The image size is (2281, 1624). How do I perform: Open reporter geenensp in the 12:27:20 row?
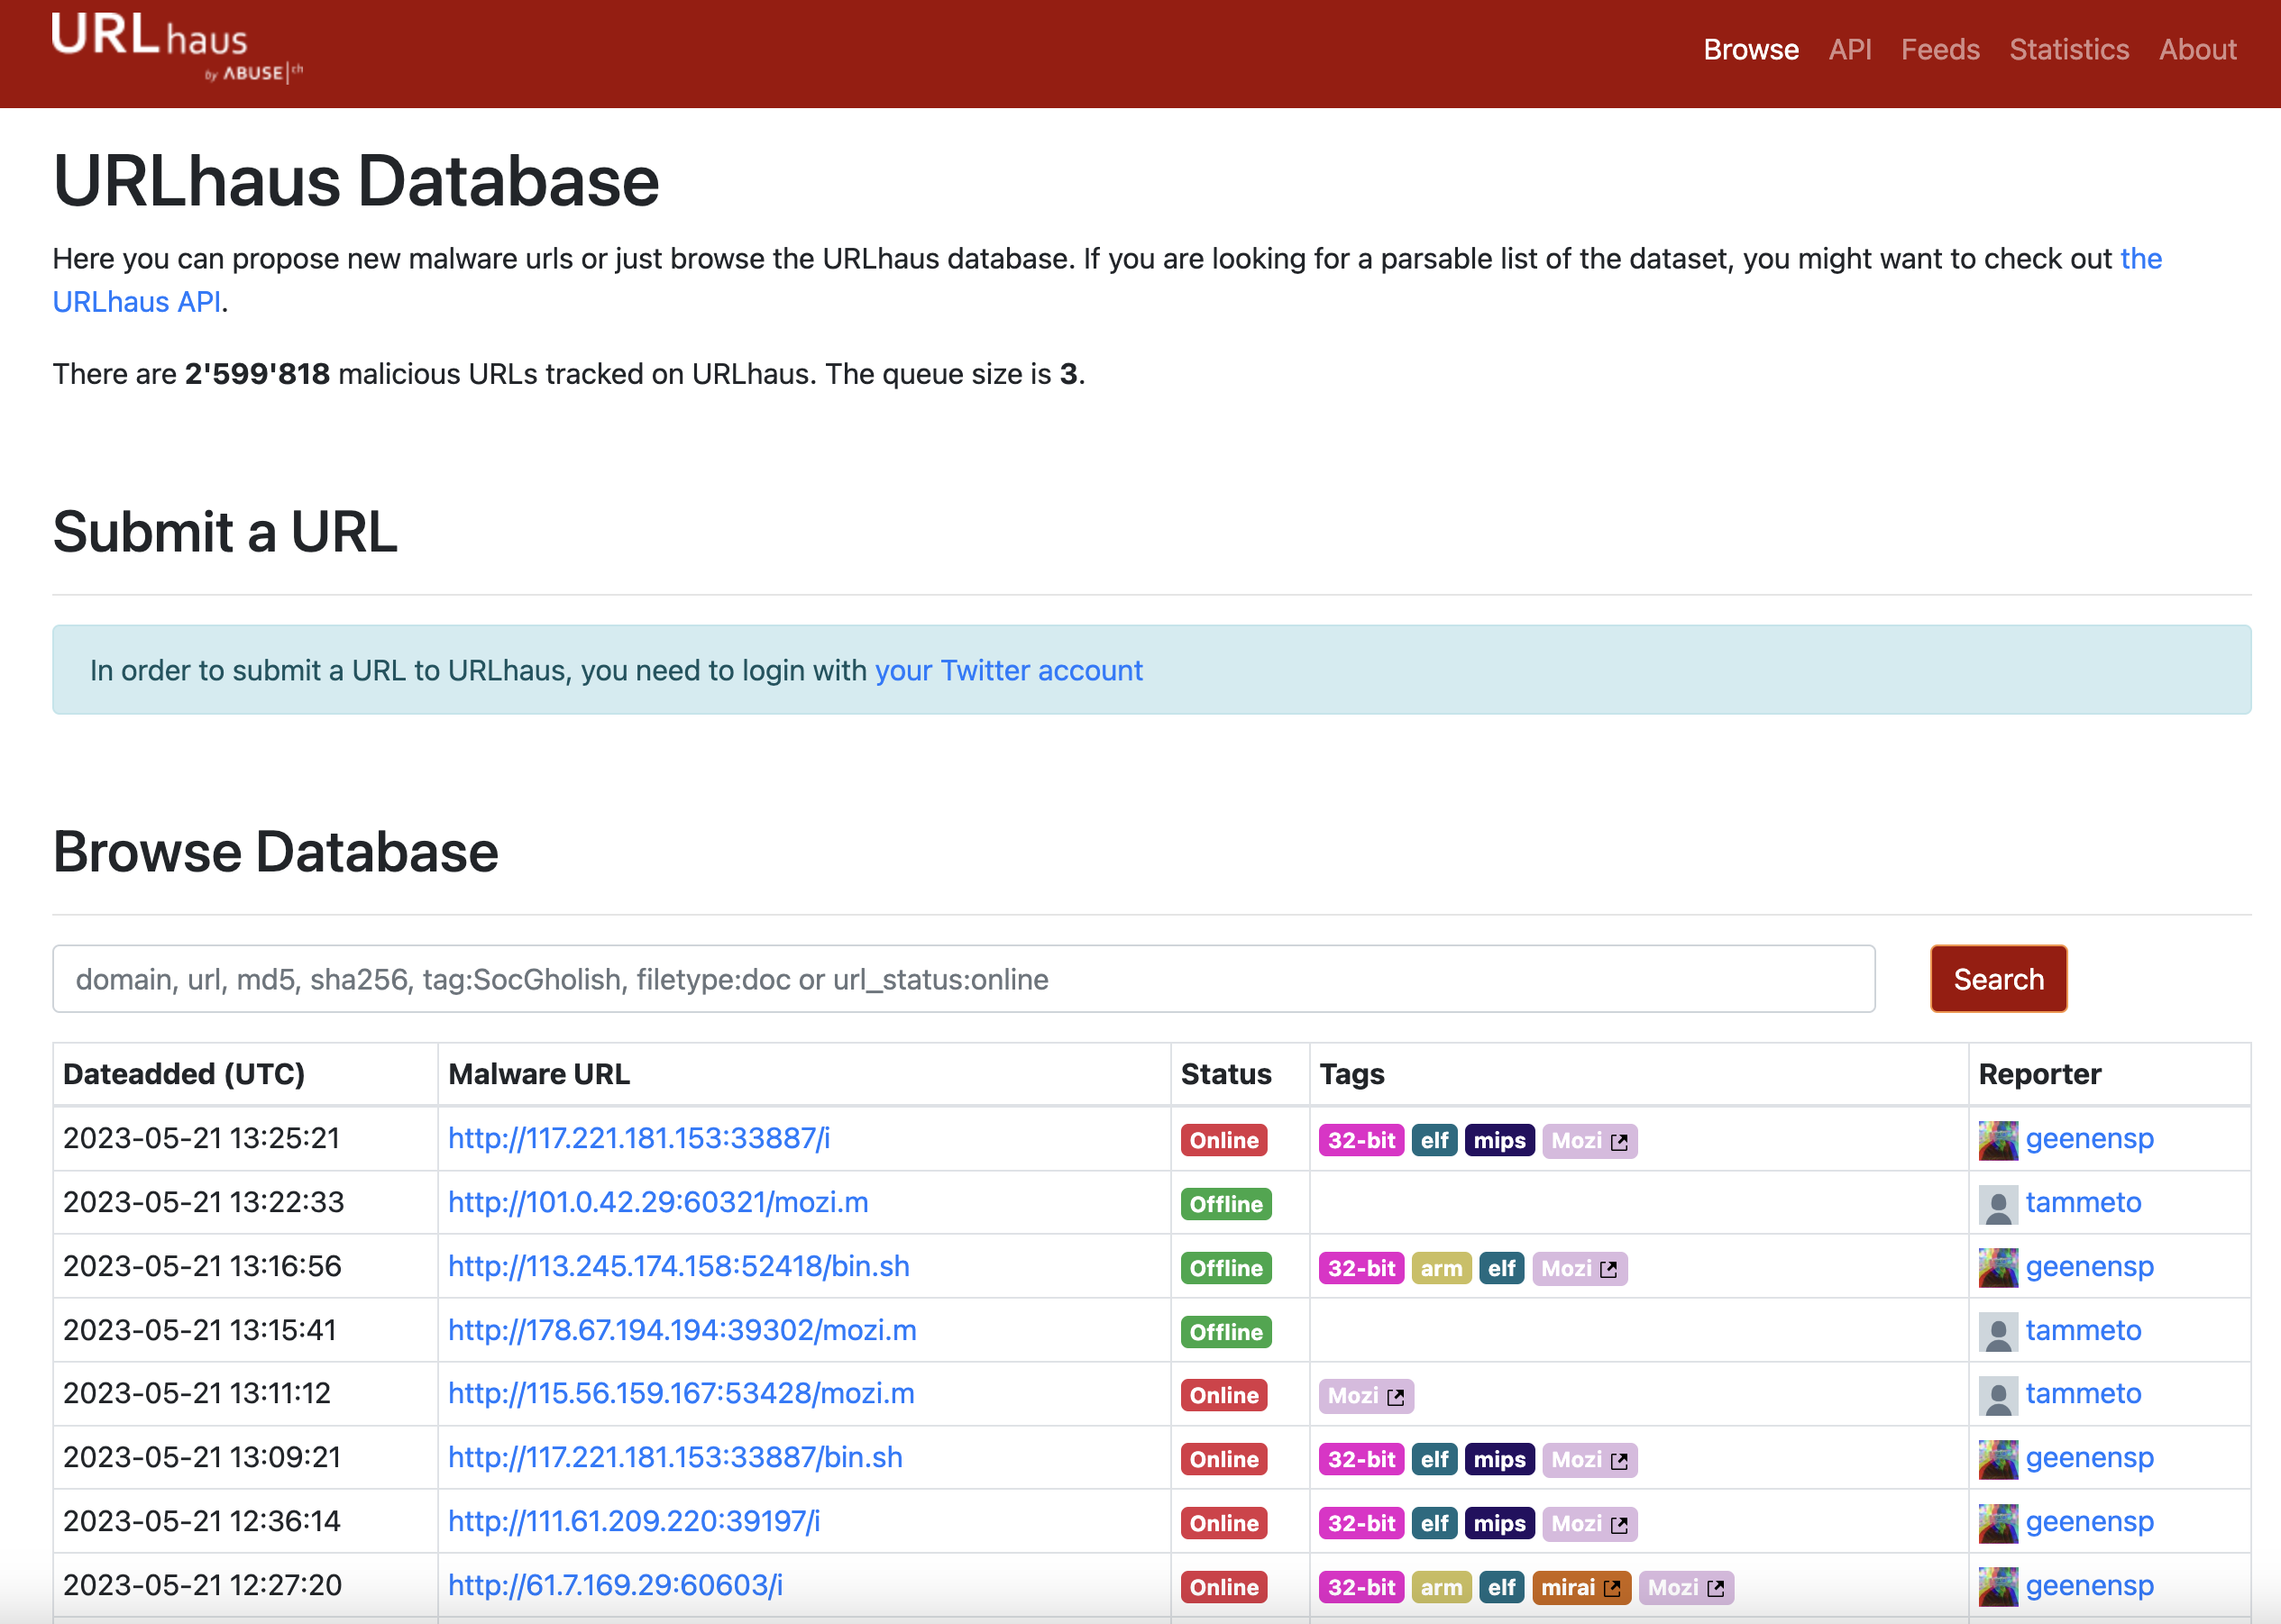(2090, 1585)
